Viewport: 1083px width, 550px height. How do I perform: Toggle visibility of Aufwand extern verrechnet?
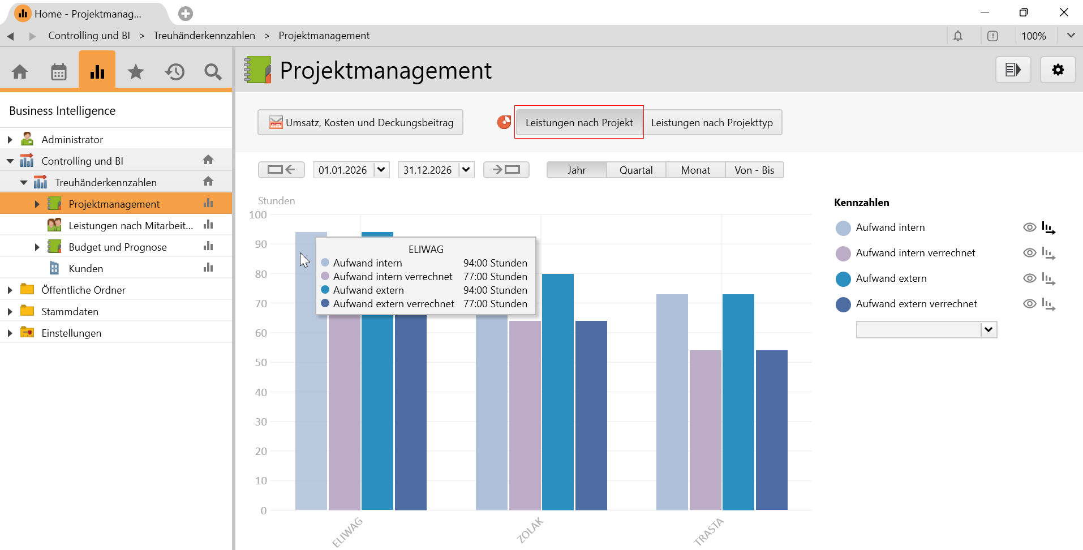[x=1029, y=304]
